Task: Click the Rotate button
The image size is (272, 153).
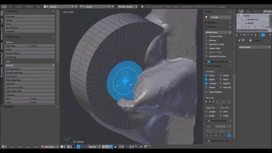Action: (30, 20)
